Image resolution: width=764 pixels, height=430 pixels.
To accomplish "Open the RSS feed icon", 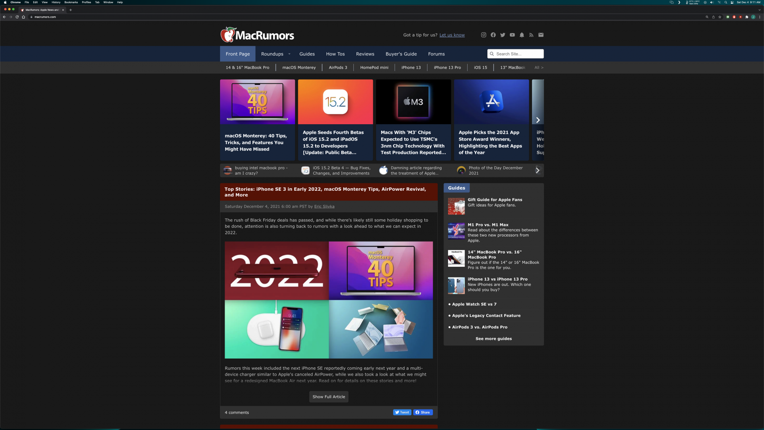I will coord(531,35).
